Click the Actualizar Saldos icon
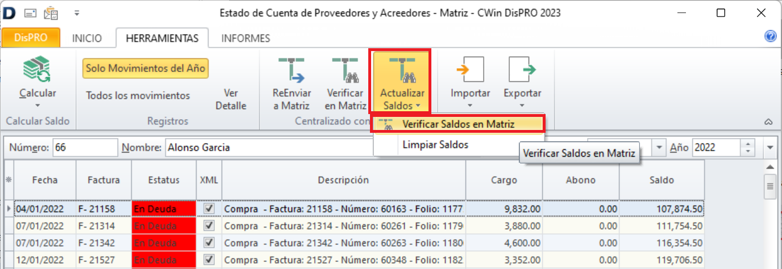 [x=402, y=70]
